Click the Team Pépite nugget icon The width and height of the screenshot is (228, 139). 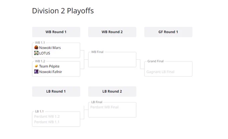point(36,66)
